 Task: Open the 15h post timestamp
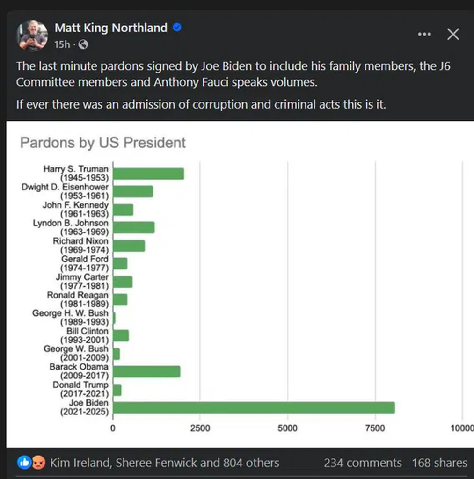[62, 44]
